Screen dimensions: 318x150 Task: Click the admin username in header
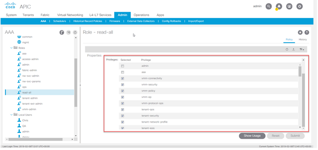tap(257, 6)
